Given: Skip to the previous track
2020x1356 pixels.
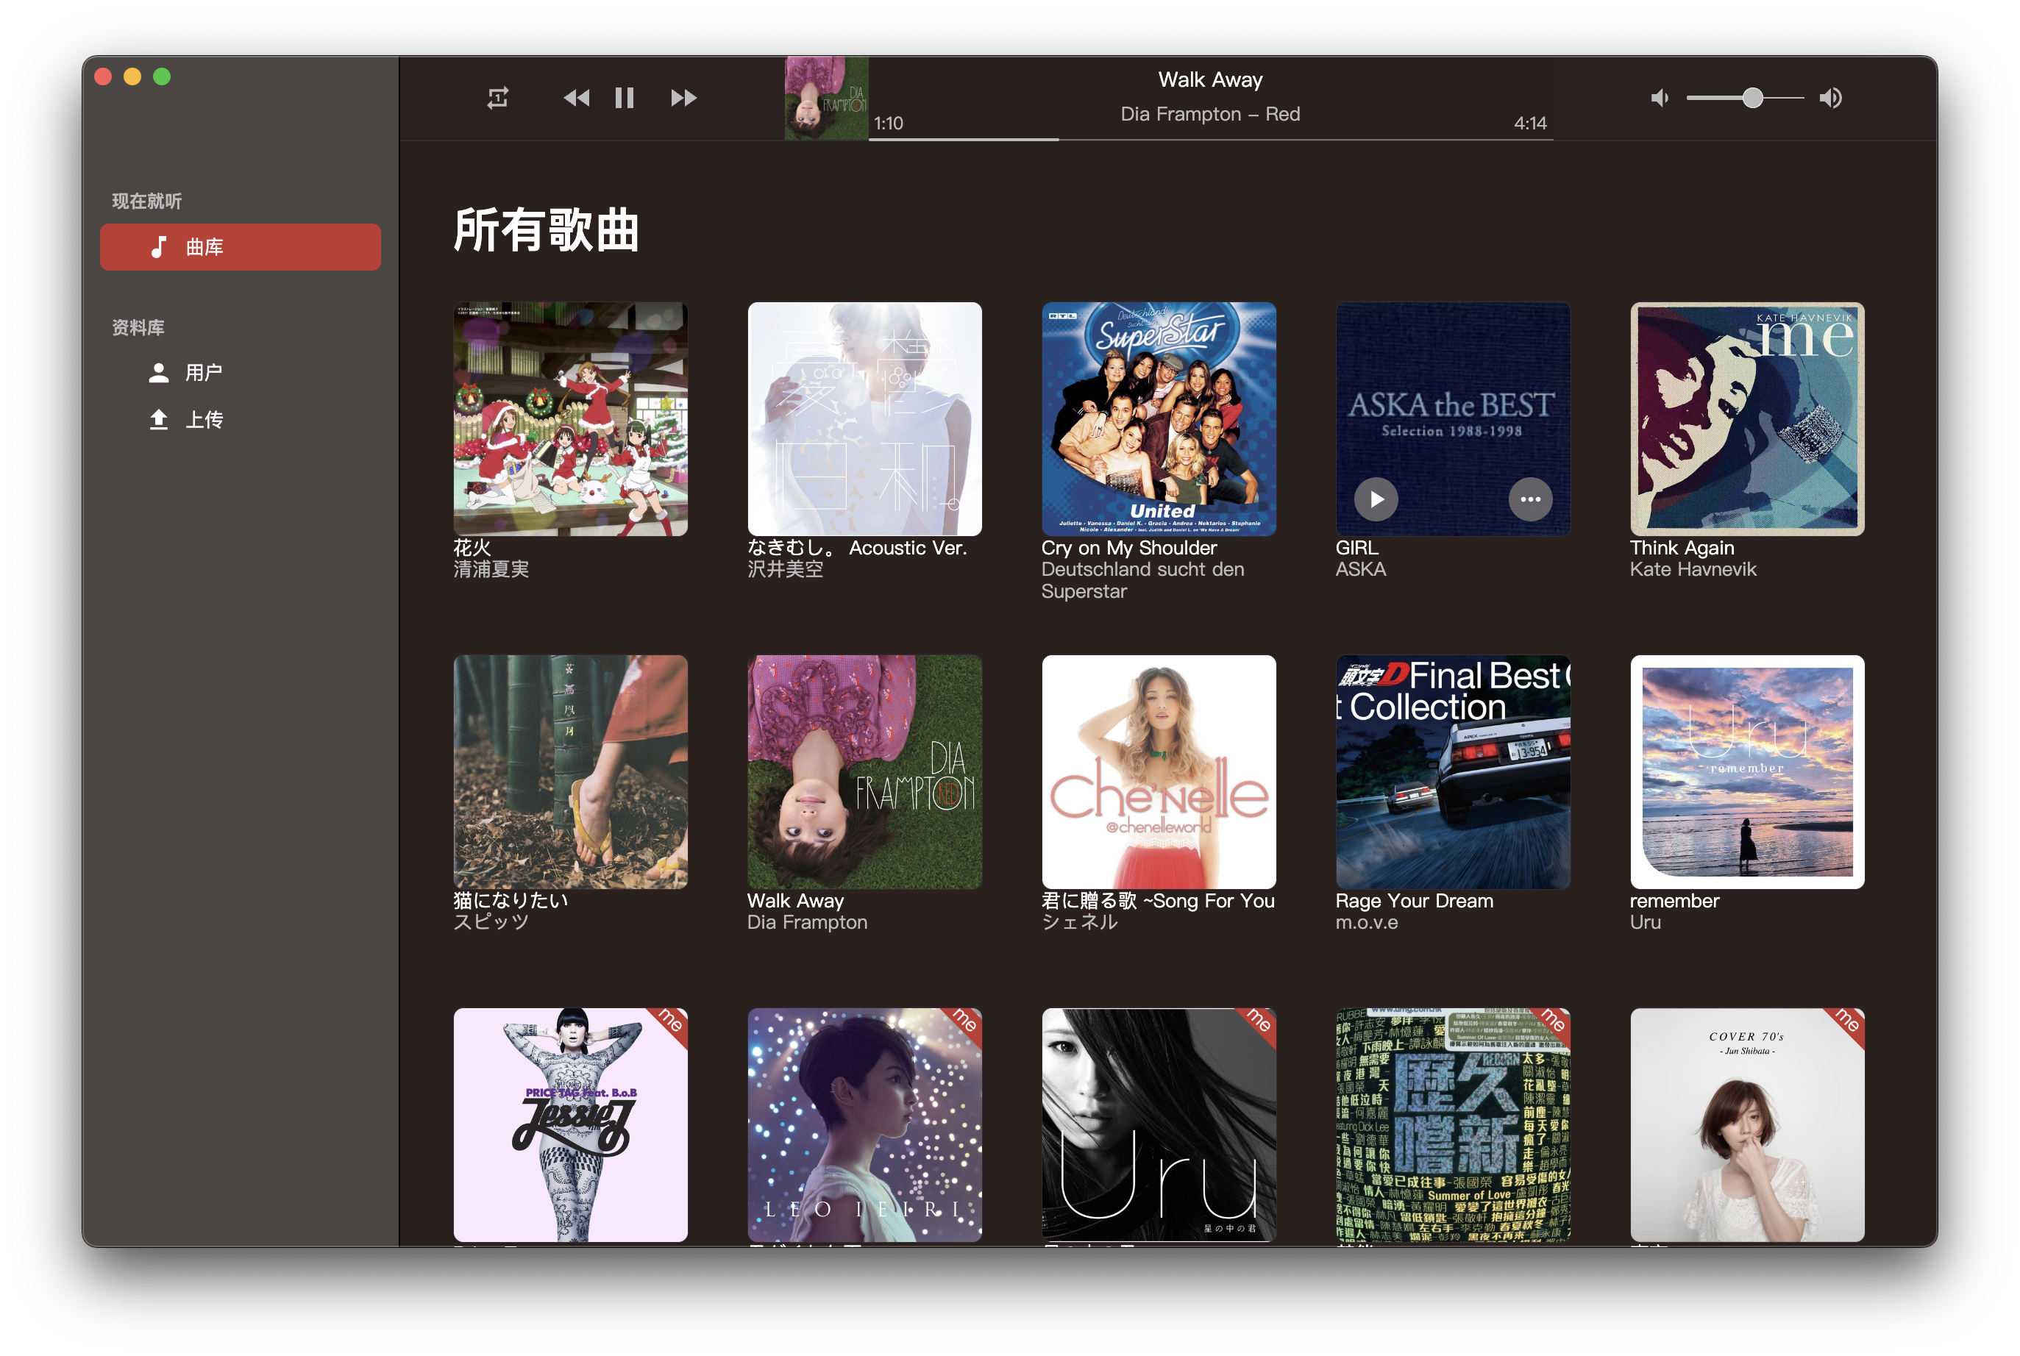Looking at the screenshot, I should pos(576,98).
